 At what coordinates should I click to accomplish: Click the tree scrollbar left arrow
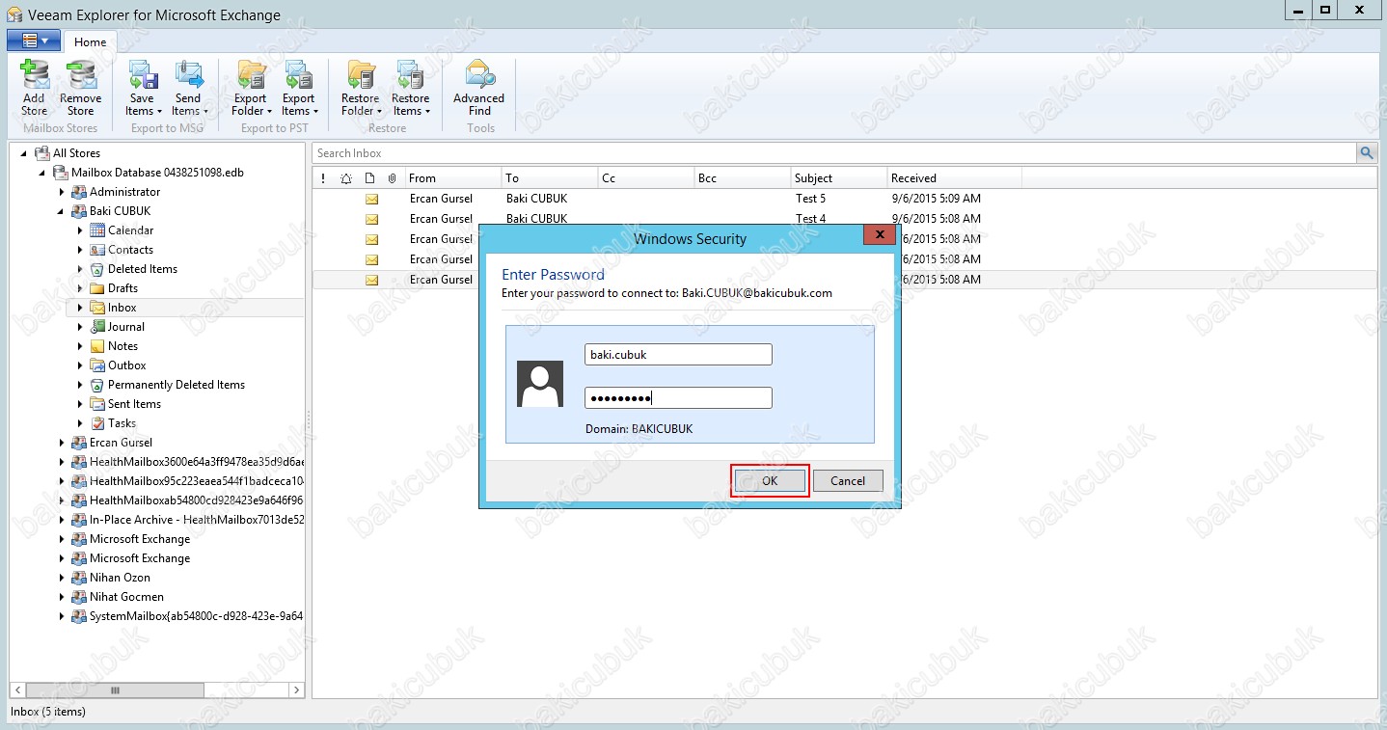point(17,690)
